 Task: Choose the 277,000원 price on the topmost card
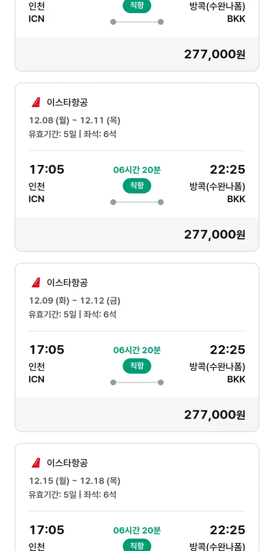(x=214, y=54)
